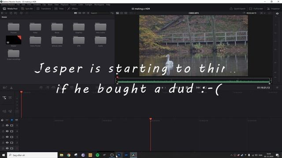Click the sync clips icon
Image resolution: width=282 pixels, height=158 pixels.
[21, 13]
